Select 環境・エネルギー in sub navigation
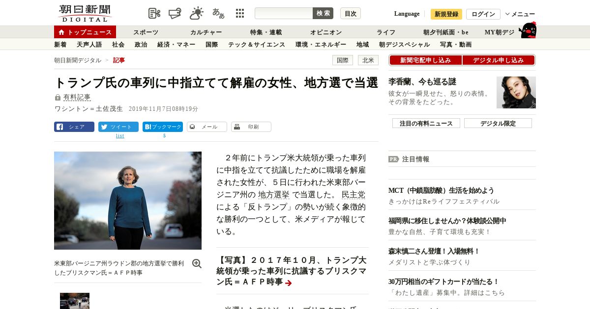590x309 pixels. coord(321,45)
